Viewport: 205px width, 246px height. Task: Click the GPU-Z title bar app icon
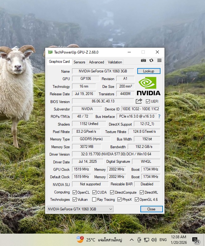coord(50,52)
